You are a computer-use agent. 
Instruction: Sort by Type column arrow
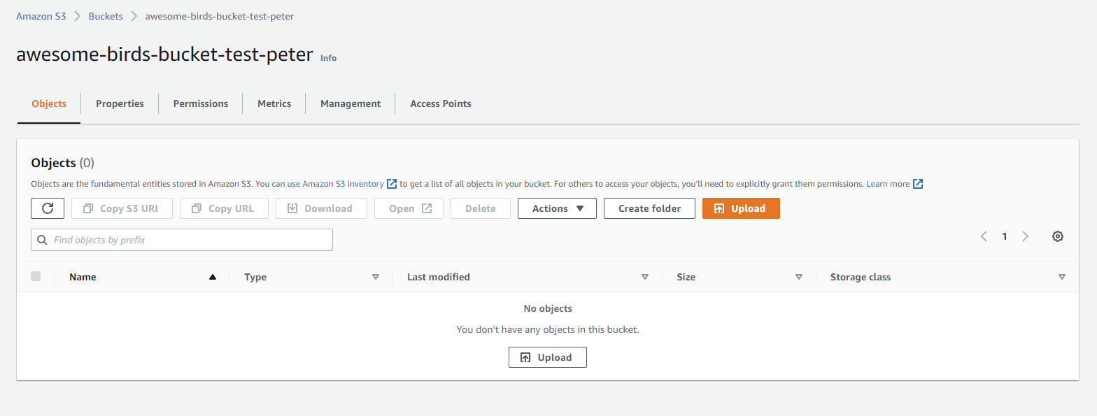(x=376, y=277)
